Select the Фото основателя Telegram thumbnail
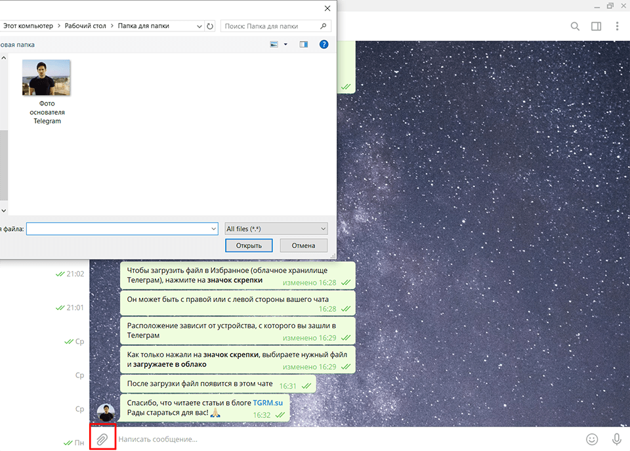Viewport: 630px width, 451px height. click(x=46, y=78)
